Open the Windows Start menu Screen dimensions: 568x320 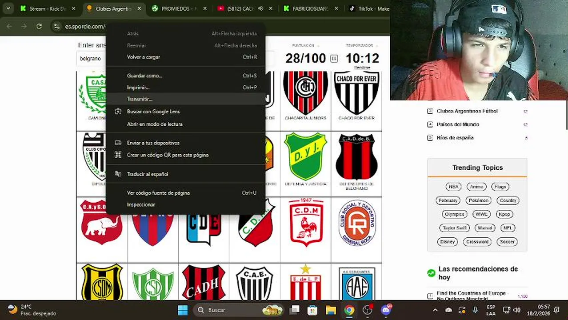183,310
